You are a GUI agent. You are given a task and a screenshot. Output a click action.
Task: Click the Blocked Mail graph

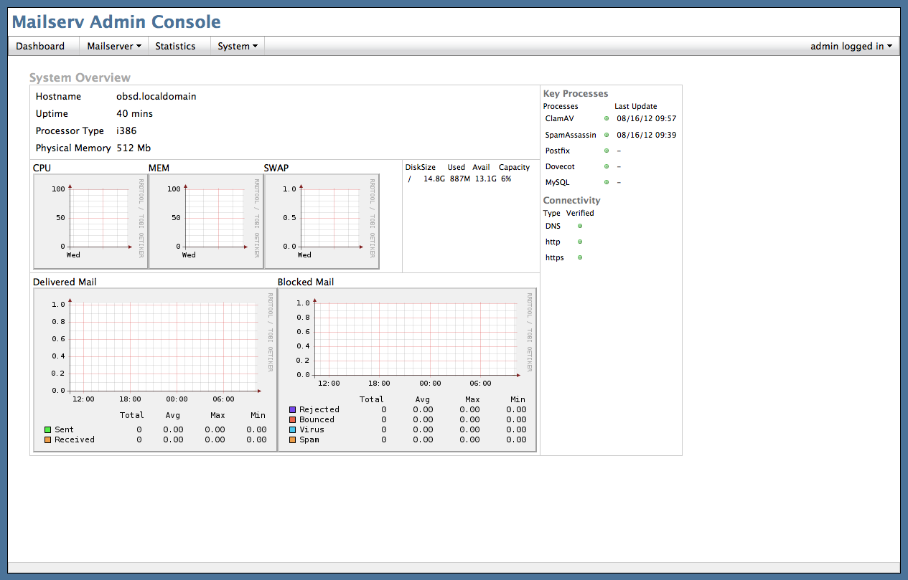(x=408, y=370)
